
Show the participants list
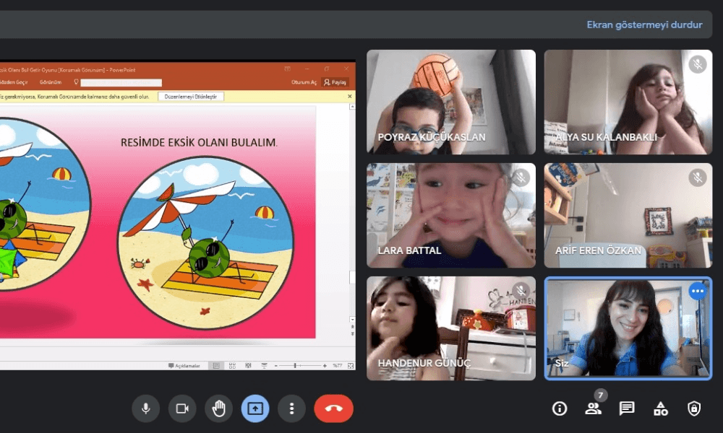(x=593, y=408)
